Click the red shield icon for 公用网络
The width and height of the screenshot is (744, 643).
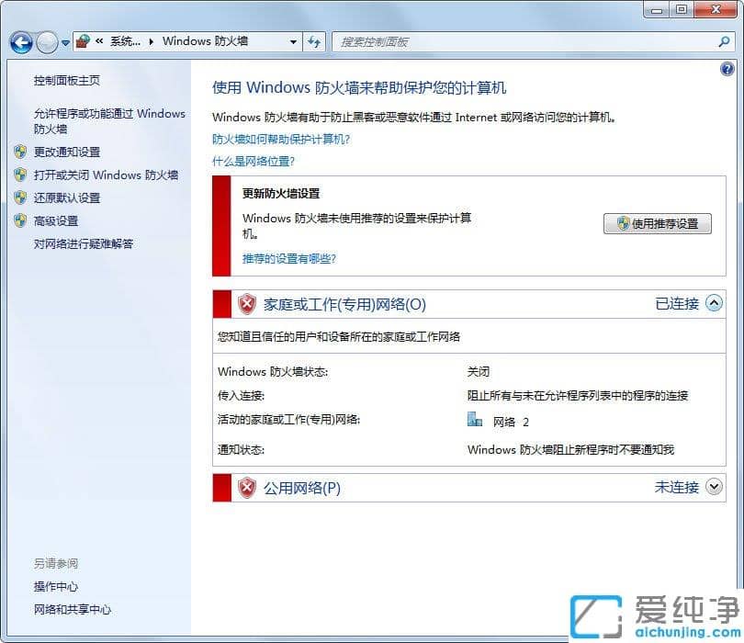click(x=247, y=488)
